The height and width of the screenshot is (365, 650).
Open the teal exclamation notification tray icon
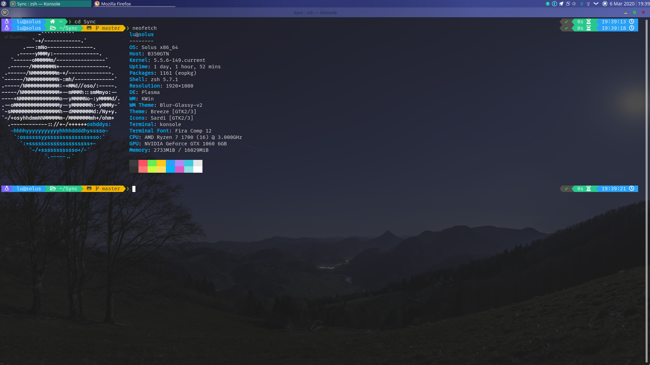click(x=548, y=4)
